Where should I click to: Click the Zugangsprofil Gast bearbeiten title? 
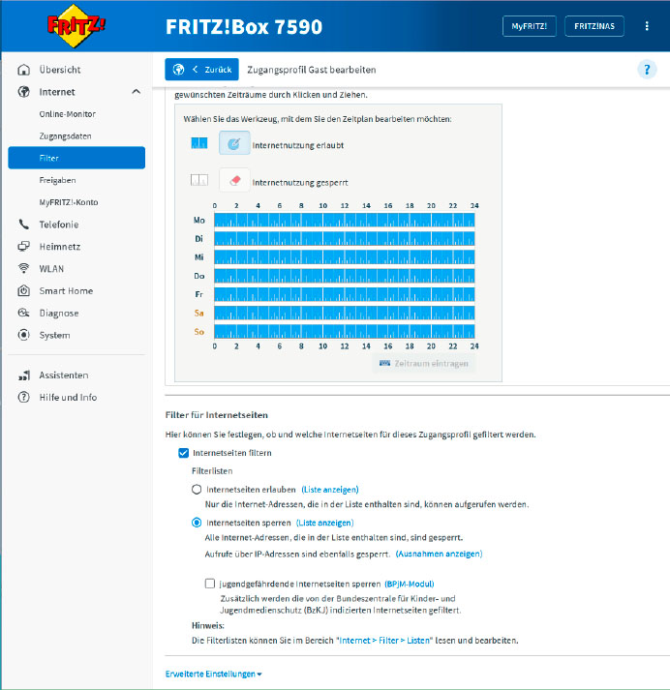click(311, 70)
